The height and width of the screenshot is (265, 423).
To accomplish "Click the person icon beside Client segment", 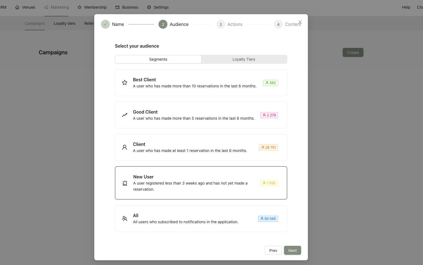I will tap(125, 147).
